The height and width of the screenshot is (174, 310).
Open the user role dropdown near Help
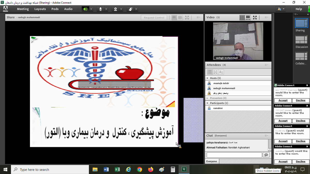281,9
